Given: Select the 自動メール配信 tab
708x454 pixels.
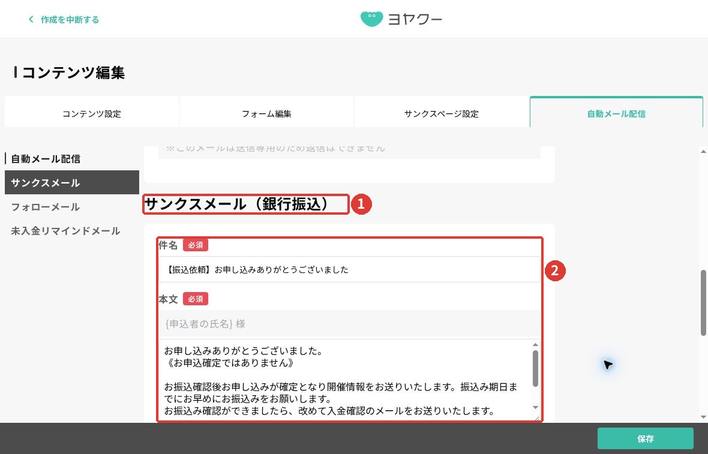Looking at the screenshot, I should click(616, 113).
